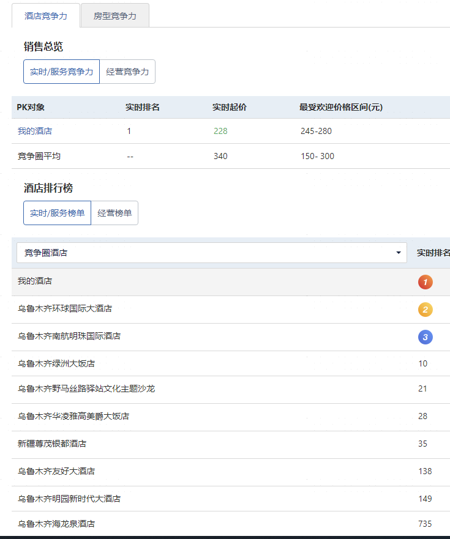Click the 销售总览 section heading
Screen dimensions: 450x539
[x=43, y=46]
